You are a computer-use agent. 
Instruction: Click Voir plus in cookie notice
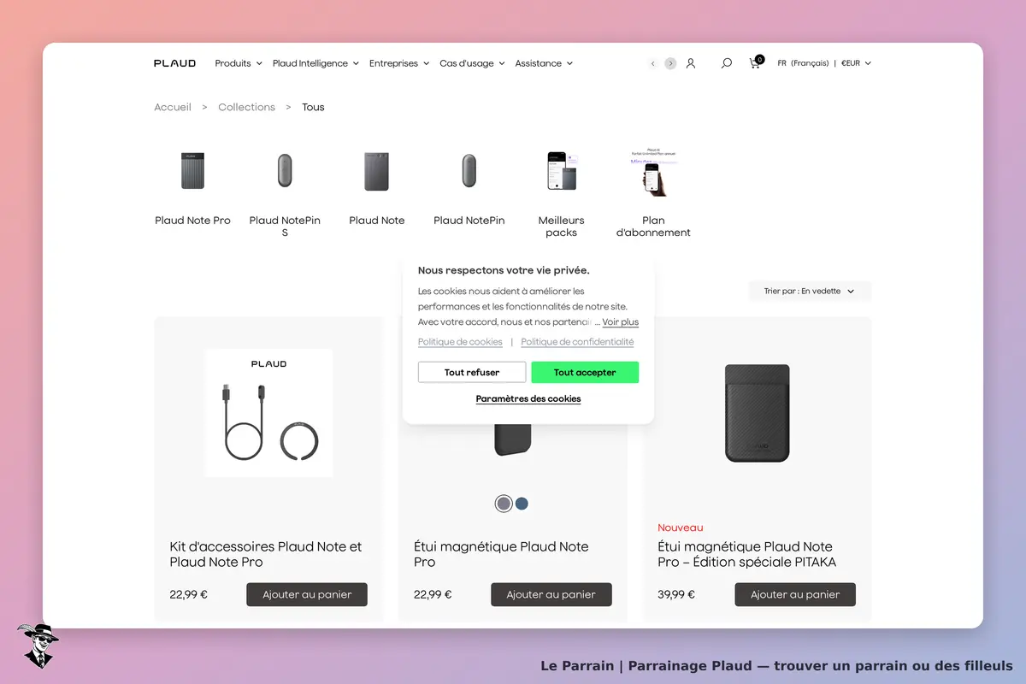click(x=621, y=322)
